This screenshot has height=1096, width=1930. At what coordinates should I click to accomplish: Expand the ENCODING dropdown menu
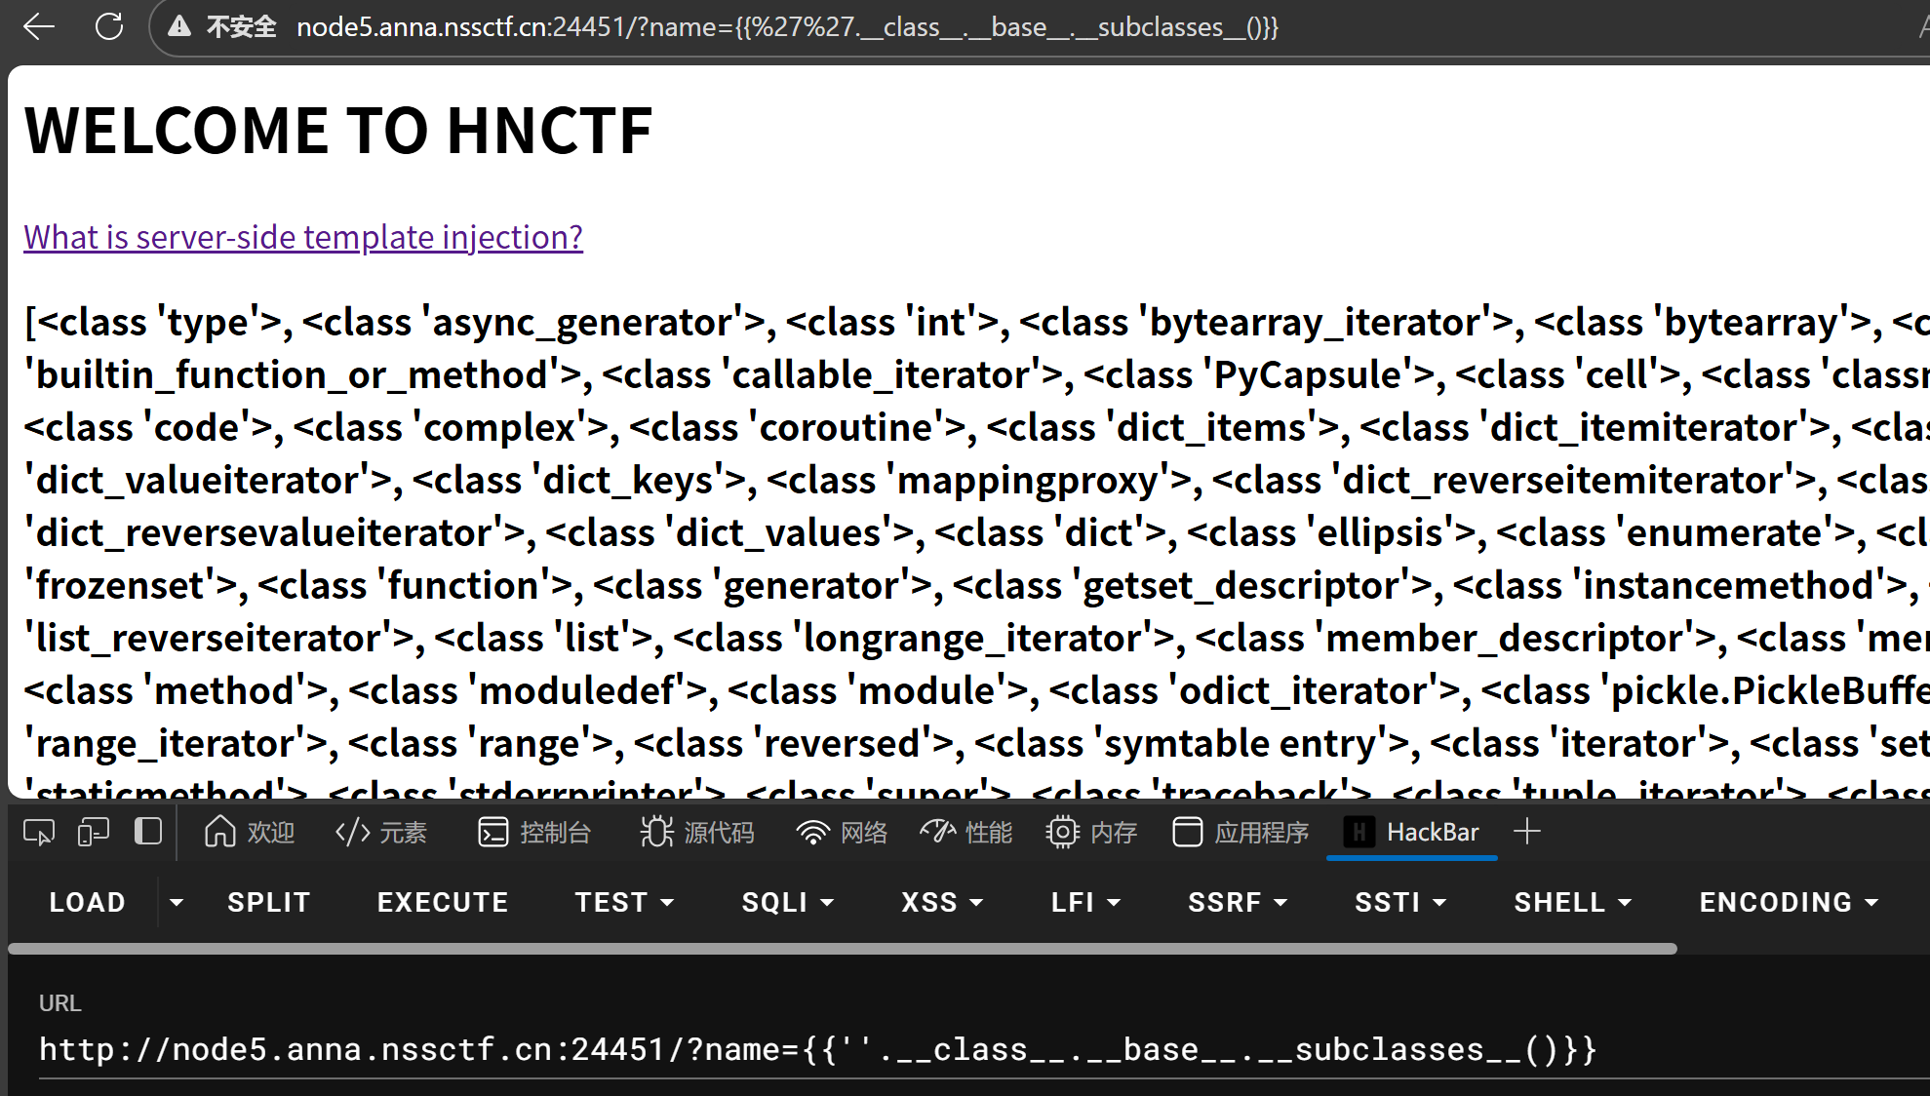pyautogui.click(x=1789, y=902)
